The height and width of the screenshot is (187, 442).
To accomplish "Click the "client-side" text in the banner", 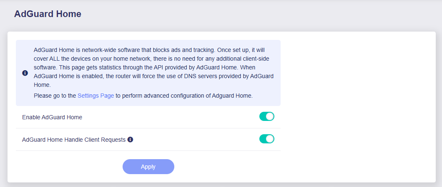I will [x=258, y=59].
